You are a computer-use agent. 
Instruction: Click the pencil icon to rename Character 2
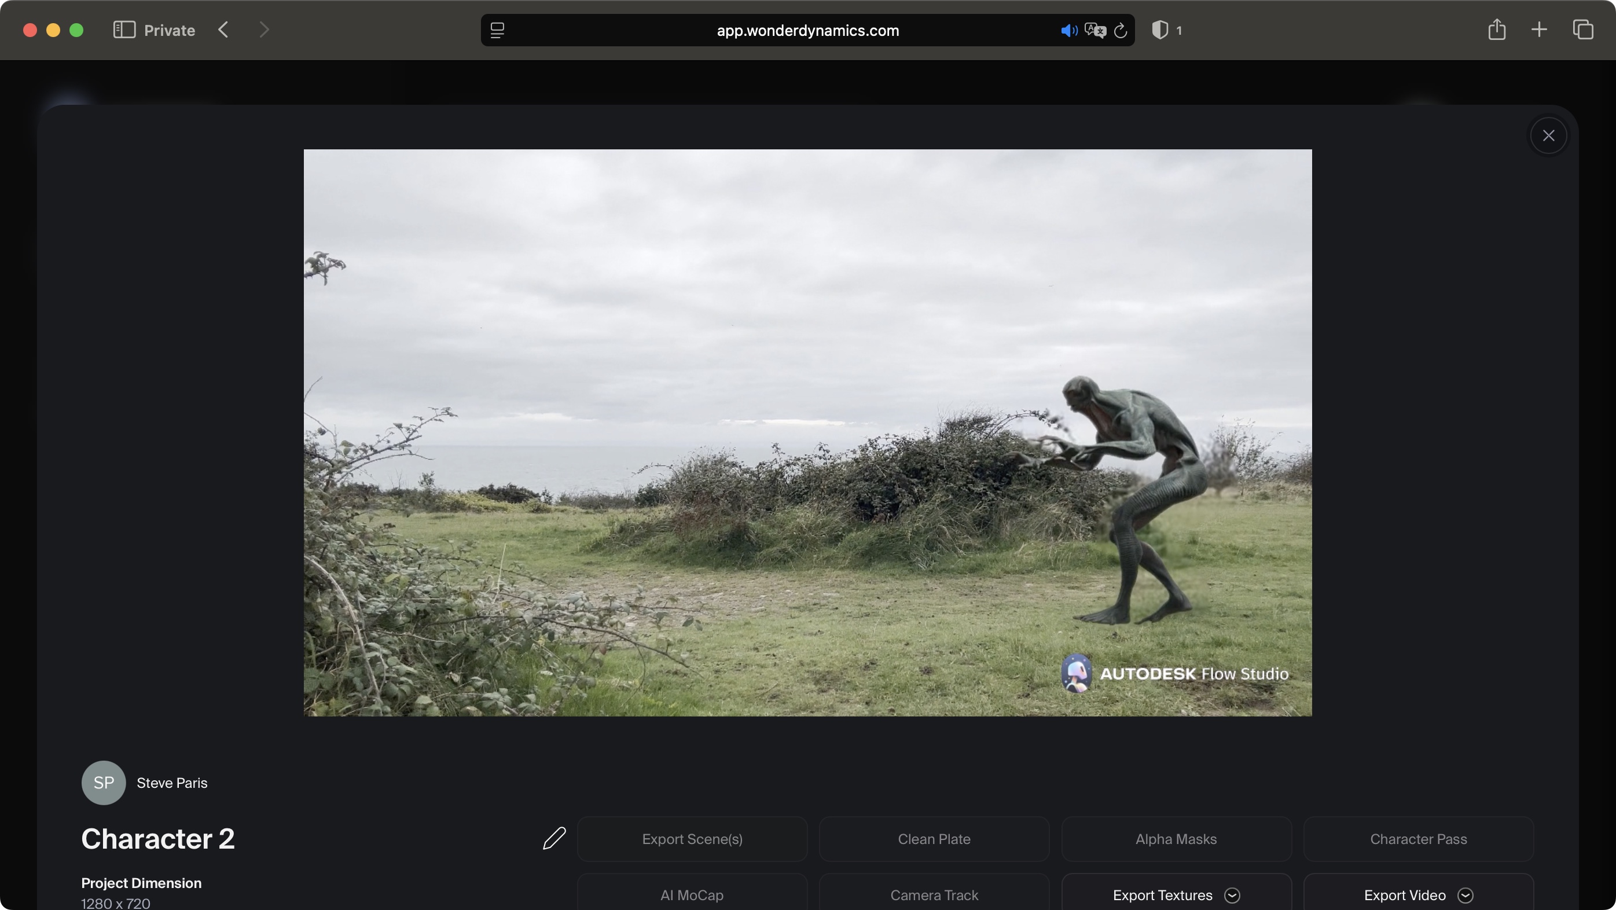(x=554, y=838)
